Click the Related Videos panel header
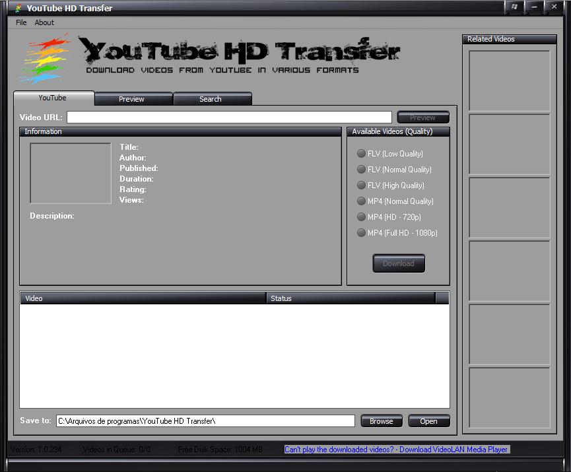The height and width of the screenshot is (472, 571). (510, 39)
